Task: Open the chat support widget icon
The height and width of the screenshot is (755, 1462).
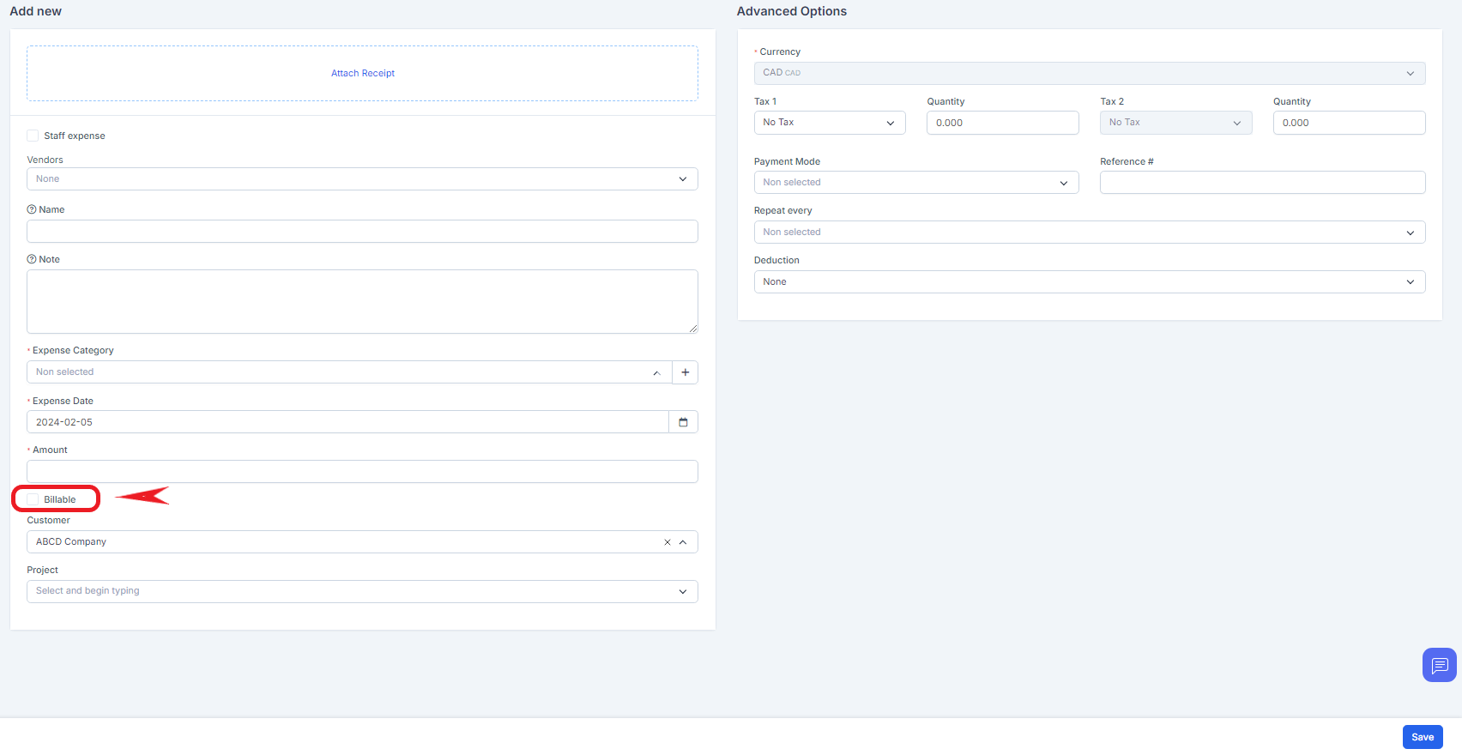Action: pyautogui.click(x=1439, y=665)
